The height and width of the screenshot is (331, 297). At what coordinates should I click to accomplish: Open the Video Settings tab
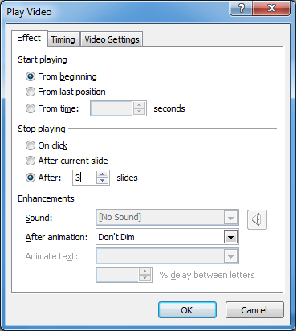pyautogui.click(x=112, y=39)
